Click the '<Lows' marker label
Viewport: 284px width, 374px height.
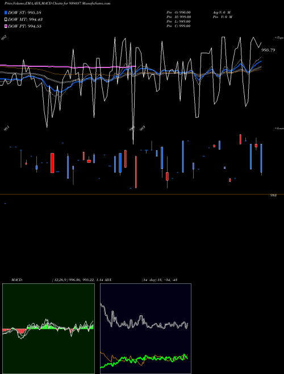coord(279,128)
